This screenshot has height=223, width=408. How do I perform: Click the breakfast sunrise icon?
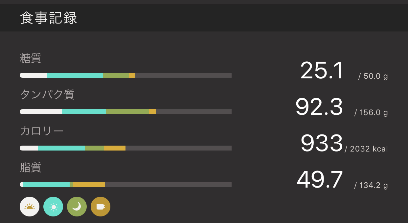(x=30, y=207)
